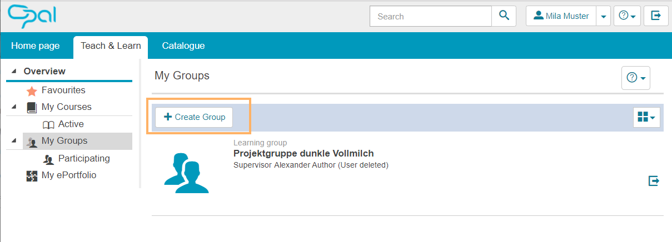Open Overview in sidebar
672x242 pixels.
[44, 71]
